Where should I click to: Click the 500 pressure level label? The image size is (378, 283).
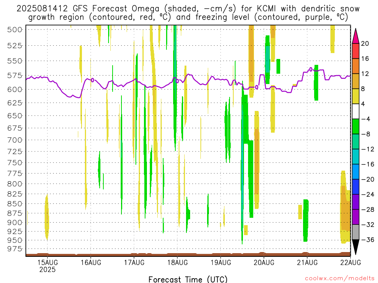coord(14,30)
